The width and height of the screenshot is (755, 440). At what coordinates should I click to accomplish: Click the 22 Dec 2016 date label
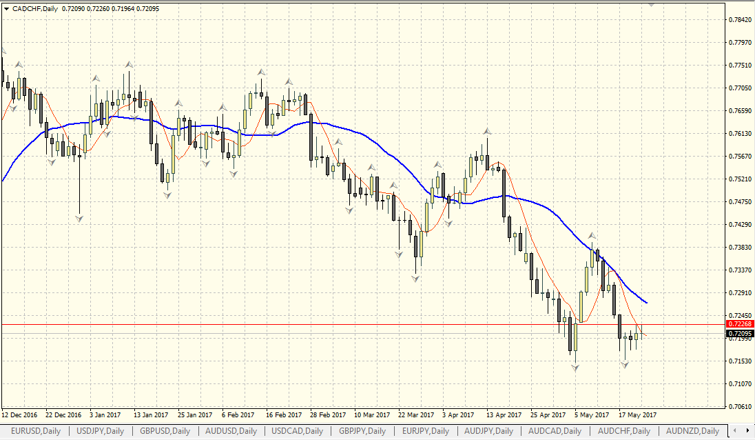63,415
